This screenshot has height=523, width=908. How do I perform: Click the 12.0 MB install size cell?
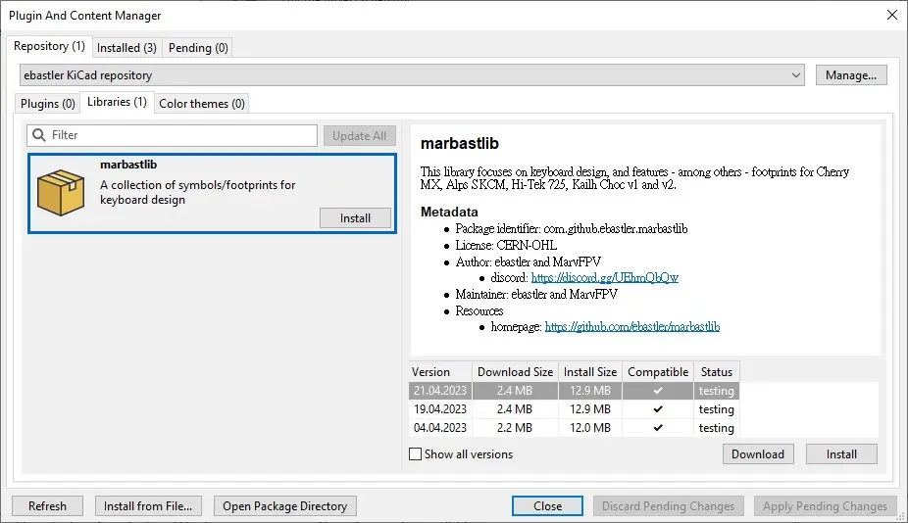[x=590, y=428]
